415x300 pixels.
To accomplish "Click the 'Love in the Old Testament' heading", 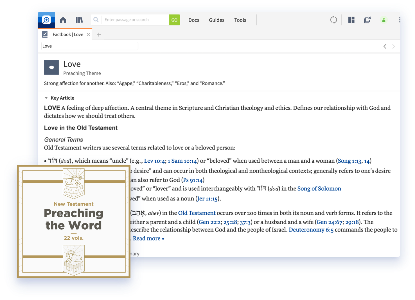I will pos(81,128).
